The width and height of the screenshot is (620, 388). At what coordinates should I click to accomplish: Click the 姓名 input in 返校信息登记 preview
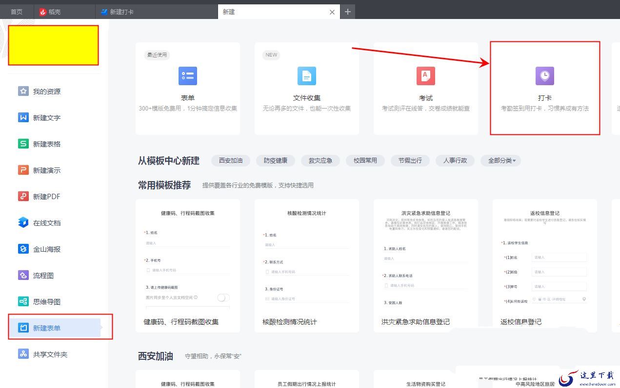pyautogui.click(x=560, y=257)
